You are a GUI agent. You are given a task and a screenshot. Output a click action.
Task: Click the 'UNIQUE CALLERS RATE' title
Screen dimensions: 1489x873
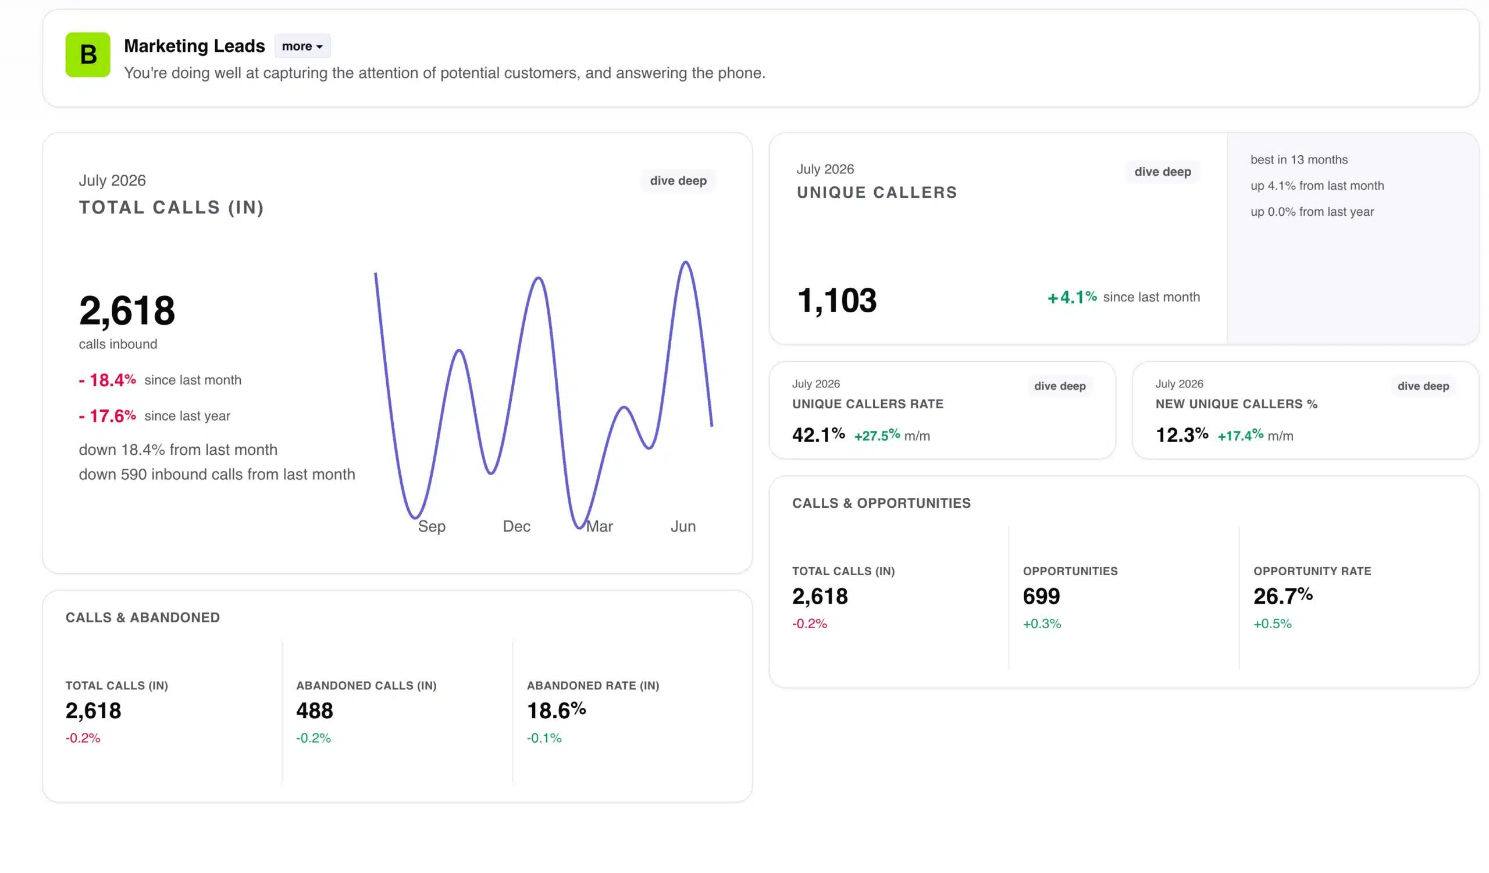(x=867, y=404)
